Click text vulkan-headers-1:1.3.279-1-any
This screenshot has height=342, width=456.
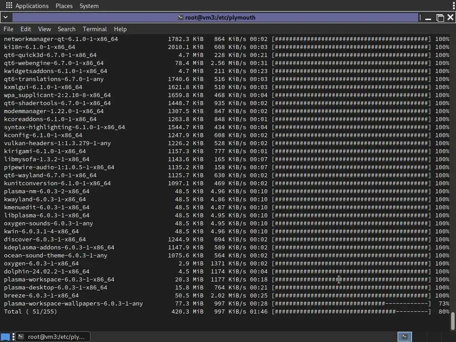pos(57,143)
